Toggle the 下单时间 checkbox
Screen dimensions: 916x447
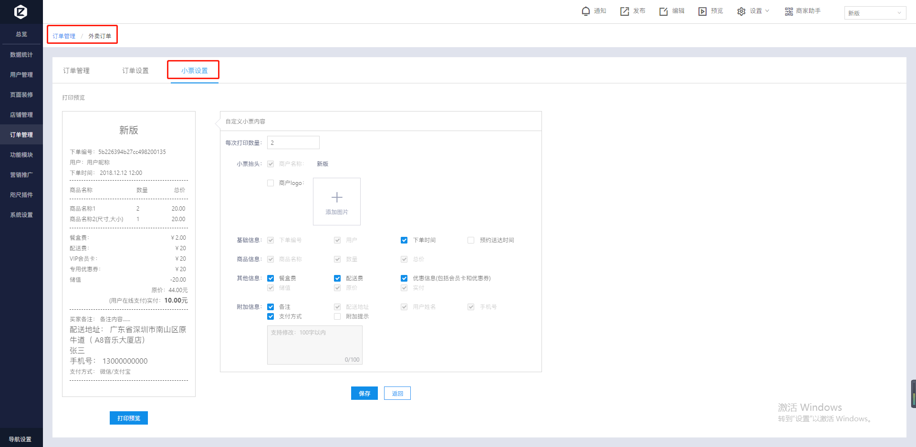(x=404, y=240)
